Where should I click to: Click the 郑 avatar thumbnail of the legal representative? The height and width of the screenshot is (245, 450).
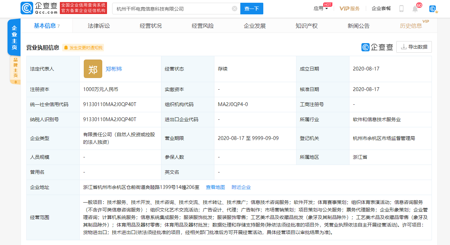point(93,69)
